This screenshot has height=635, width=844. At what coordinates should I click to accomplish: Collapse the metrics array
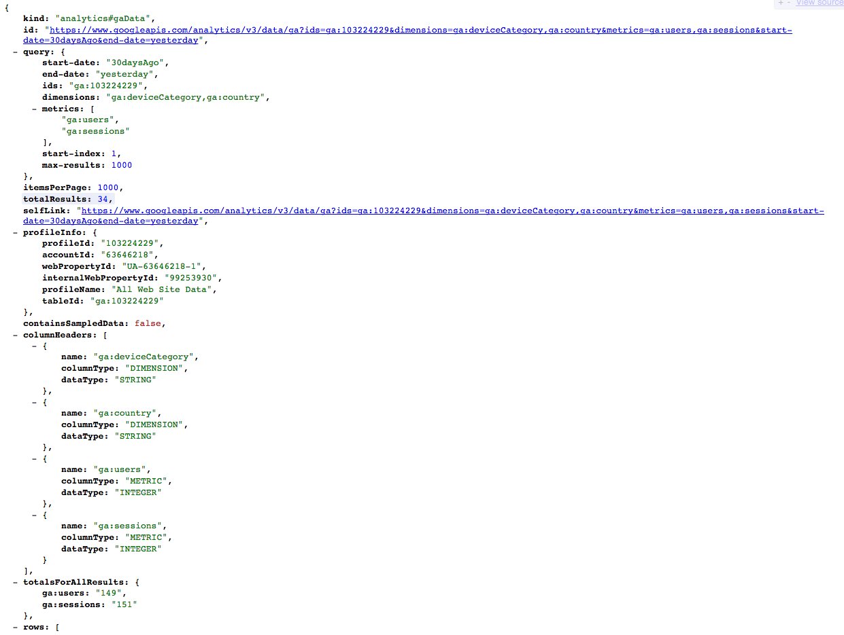point(35,109)
